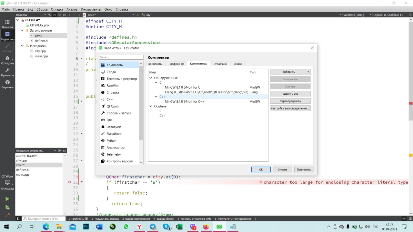Viewport: 413px width, 232px height.
Task: Switch to the Комплекты tab
Action: pyautogui.click(x=155, y=64)
